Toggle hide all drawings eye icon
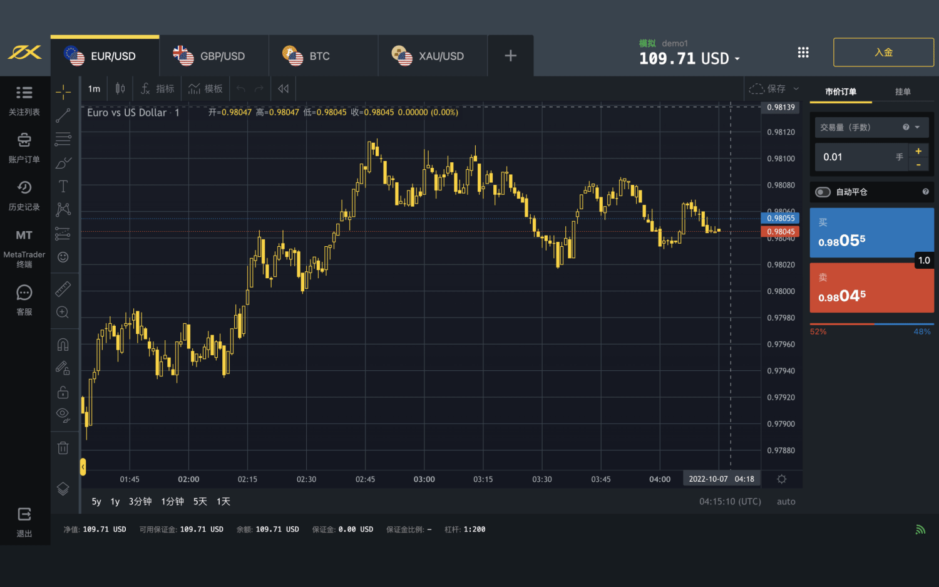Viewport: 939px width, 587px height. (63, 415)
